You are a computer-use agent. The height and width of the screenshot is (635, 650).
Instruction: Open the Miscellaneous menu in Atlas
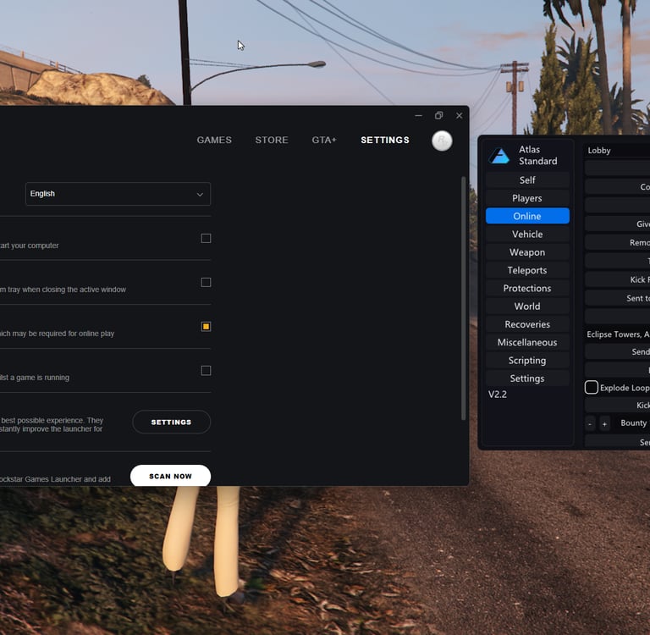coord(527,343)
